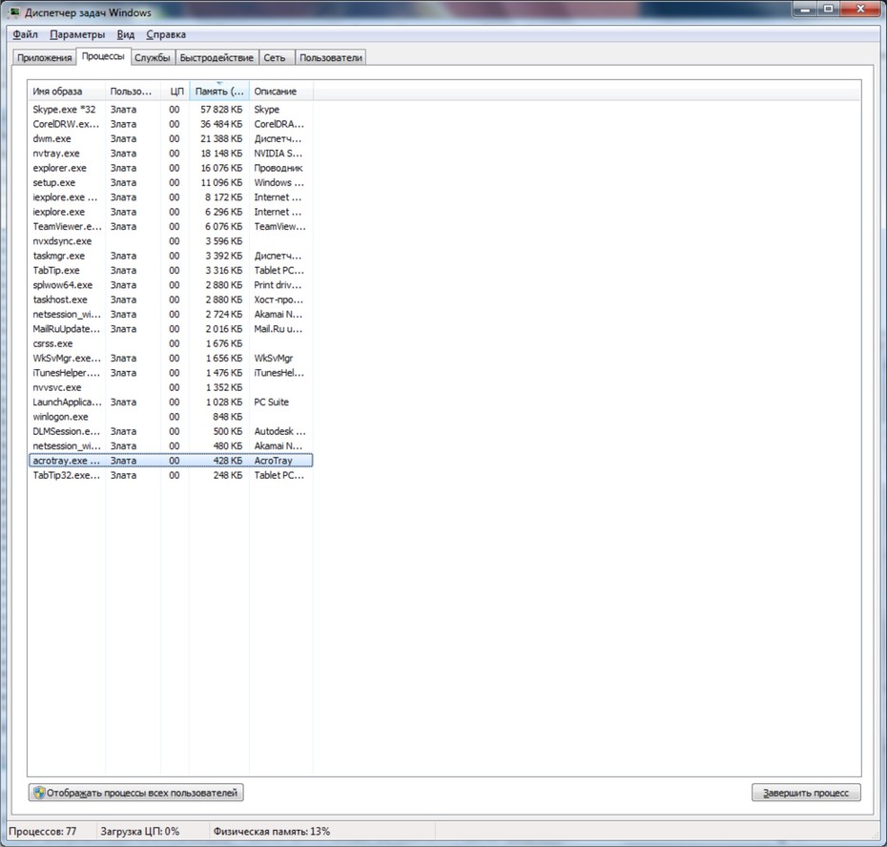Select the TabTip.exe process

pos(171,271)
